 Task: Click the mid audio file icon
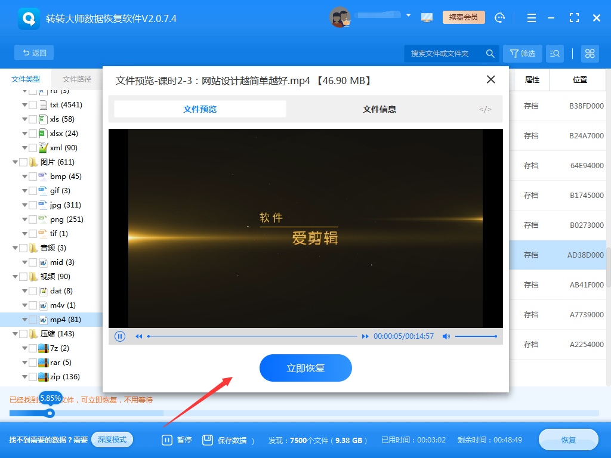pyautogui.click(x=43, y=262)
